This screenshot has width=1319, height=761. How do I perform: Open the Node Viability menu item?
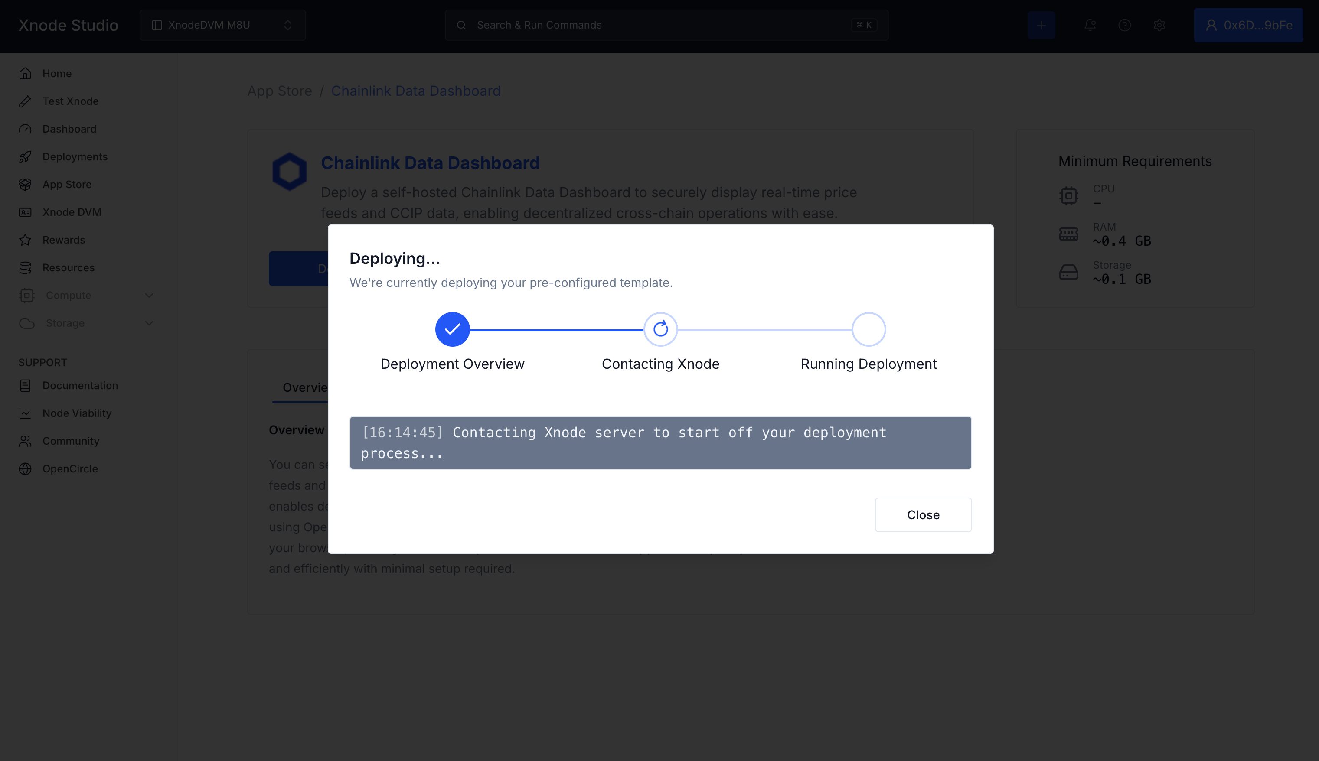coord(77,413)
